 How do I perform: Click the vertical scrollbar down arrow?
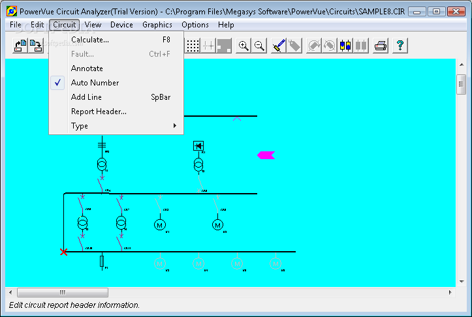click(x=462, y=282)
